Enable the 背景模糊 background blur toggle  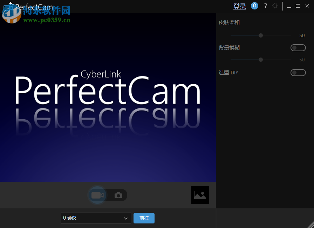[298, 47]
